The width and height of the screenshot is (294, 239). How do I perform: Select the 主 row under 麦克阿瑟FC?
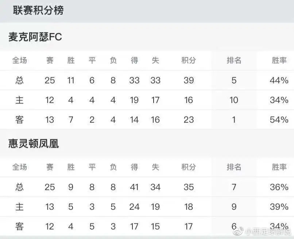click(x=20, y=100)
